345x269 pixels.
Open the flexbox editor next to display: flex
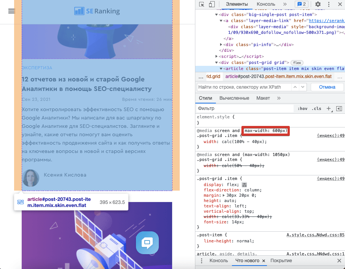tap(244, 185)
